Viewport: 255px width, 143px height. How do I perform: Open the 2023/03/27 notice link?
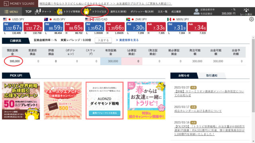pos(209,93)
